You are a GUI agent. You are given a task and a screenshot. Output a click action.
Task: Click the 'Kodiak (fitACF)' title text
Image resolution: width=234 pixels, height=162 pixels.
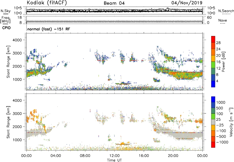coord(47,3)
